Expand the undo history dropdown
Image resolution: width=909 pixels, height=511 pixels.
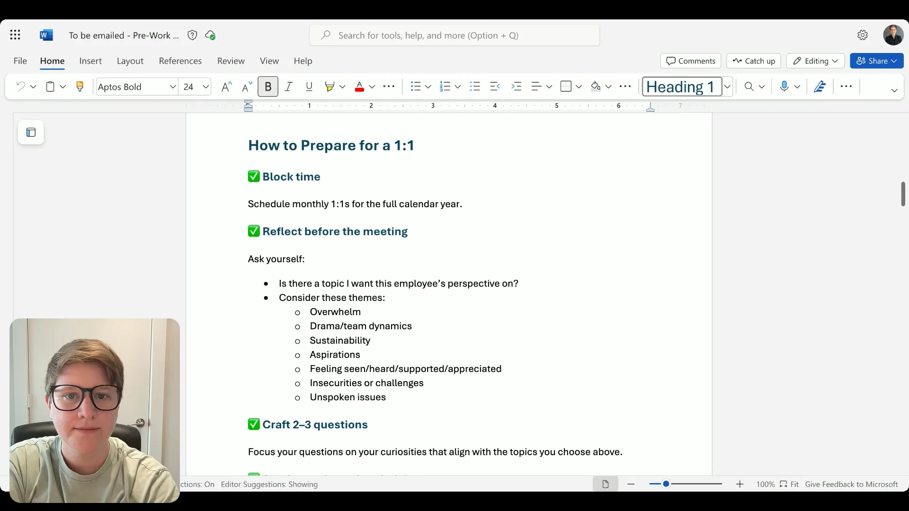click(x=33, y=87)
